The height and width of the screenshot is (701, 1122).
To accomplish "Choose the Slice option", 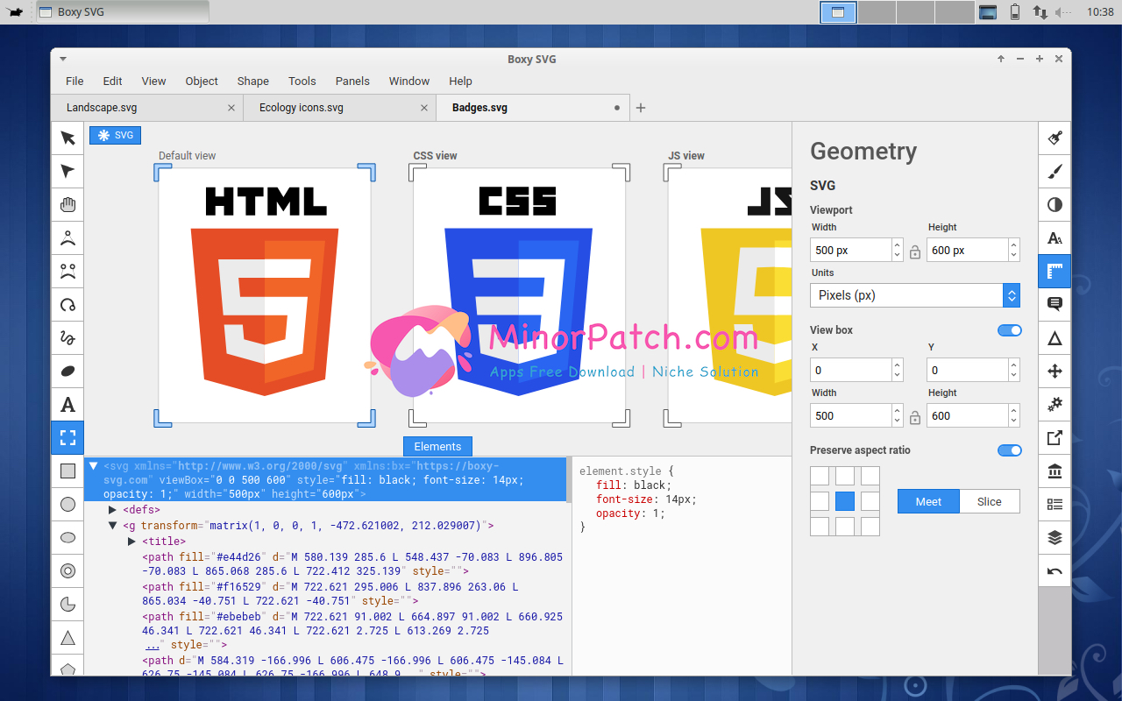I will 990,501.
